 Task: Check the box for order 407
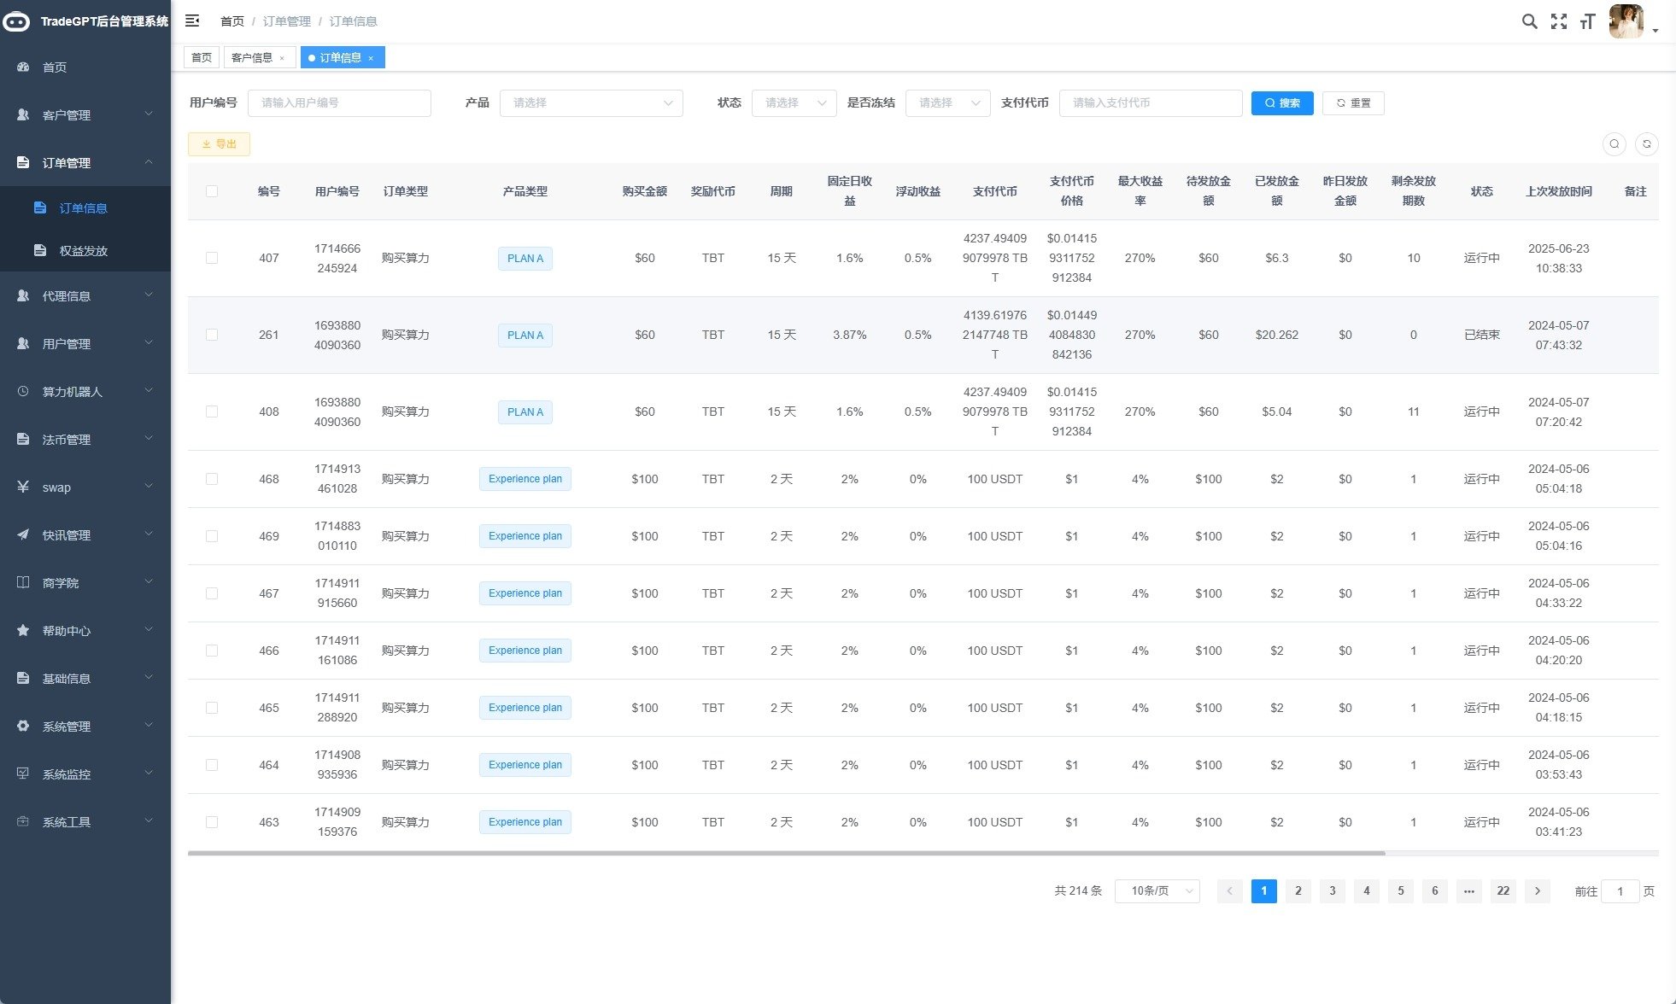point(212,258)
